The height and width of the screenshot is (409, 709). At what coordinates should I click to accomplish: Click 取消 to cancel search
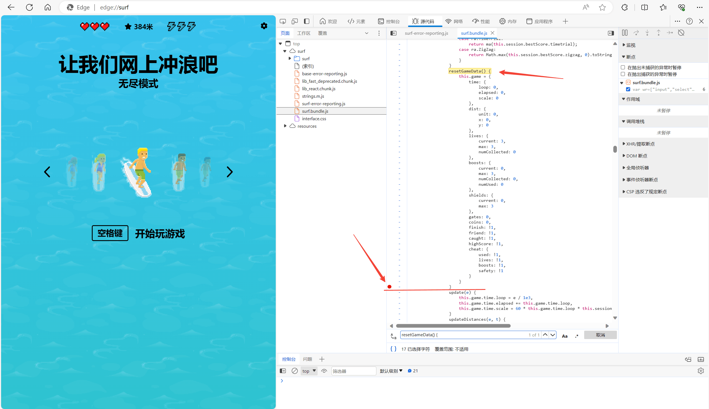pos(600,335)
